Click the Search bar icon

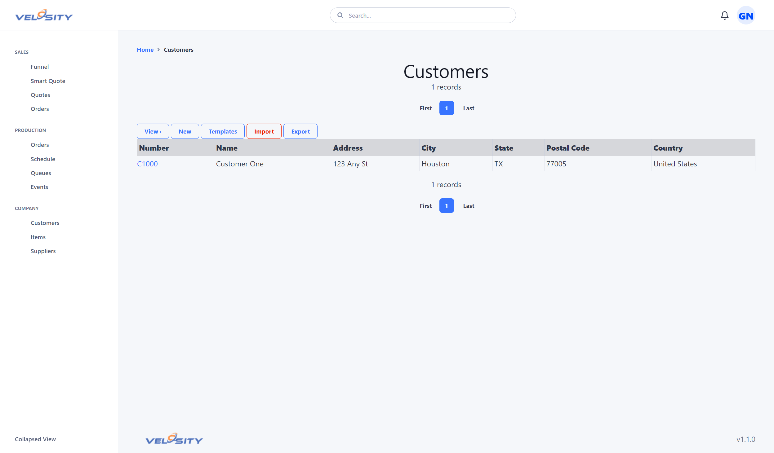click(x=340, y=15)
